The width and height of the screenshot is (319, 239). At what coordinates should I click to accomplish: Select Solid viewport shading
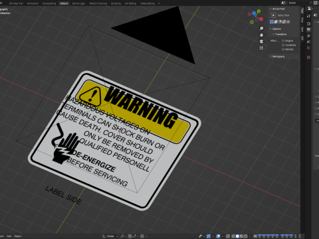pyautogui.click(x=237, y=236)
